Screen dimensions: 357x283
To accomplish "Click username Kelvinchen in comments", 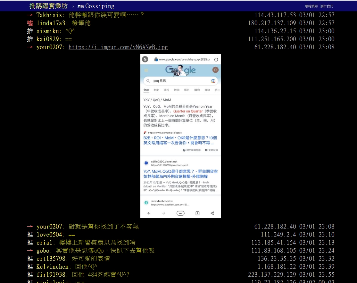I will pos(52,267).
